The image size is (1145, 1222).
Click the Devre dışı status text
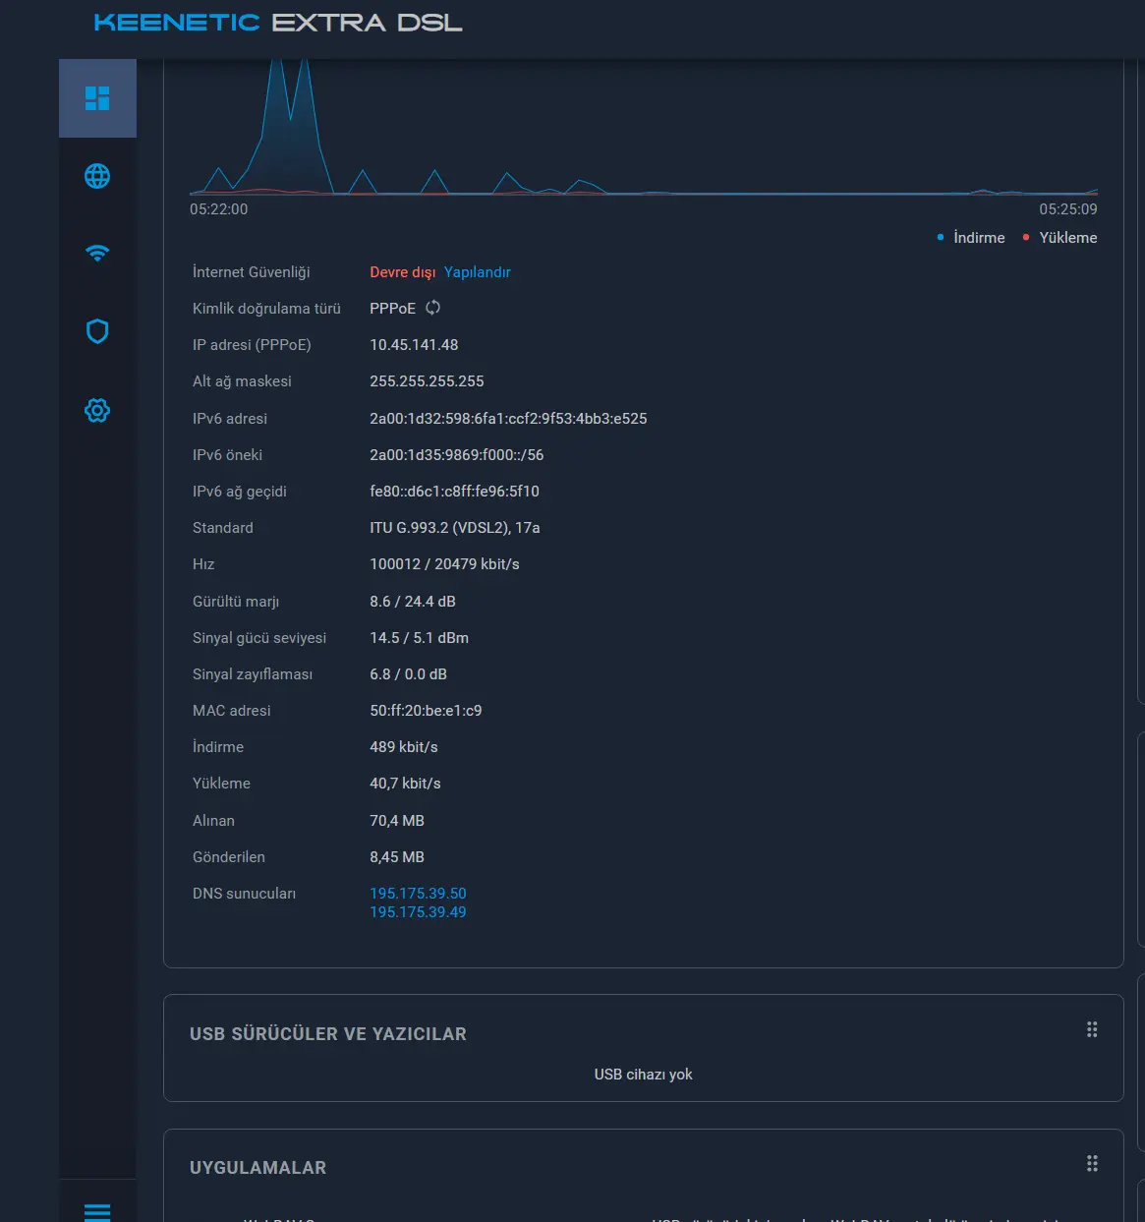402,272
